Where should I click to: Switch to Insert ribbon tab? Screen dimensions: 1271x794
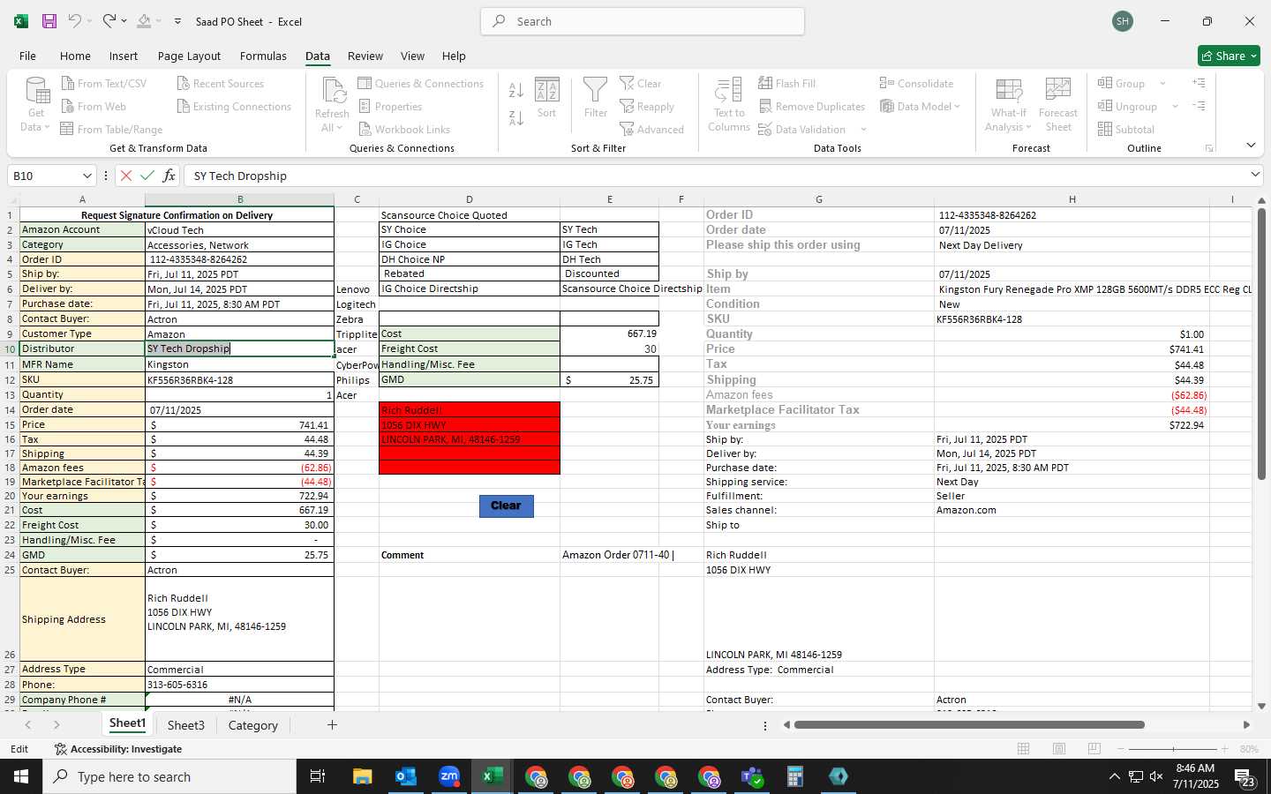pyautogui.click(x=124, y=56)
